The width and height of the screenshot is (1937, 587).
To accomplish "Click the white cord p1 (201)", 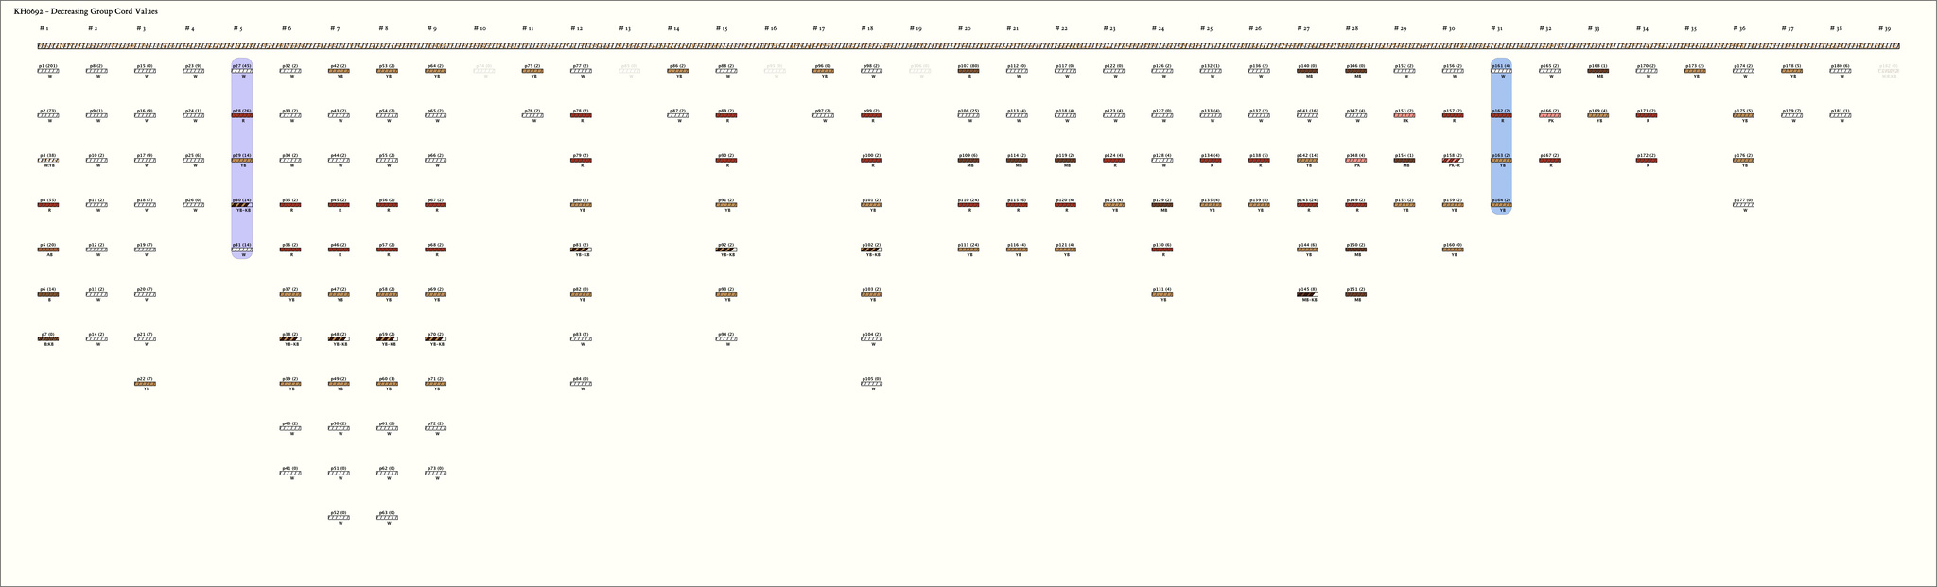I will (48, 71).
